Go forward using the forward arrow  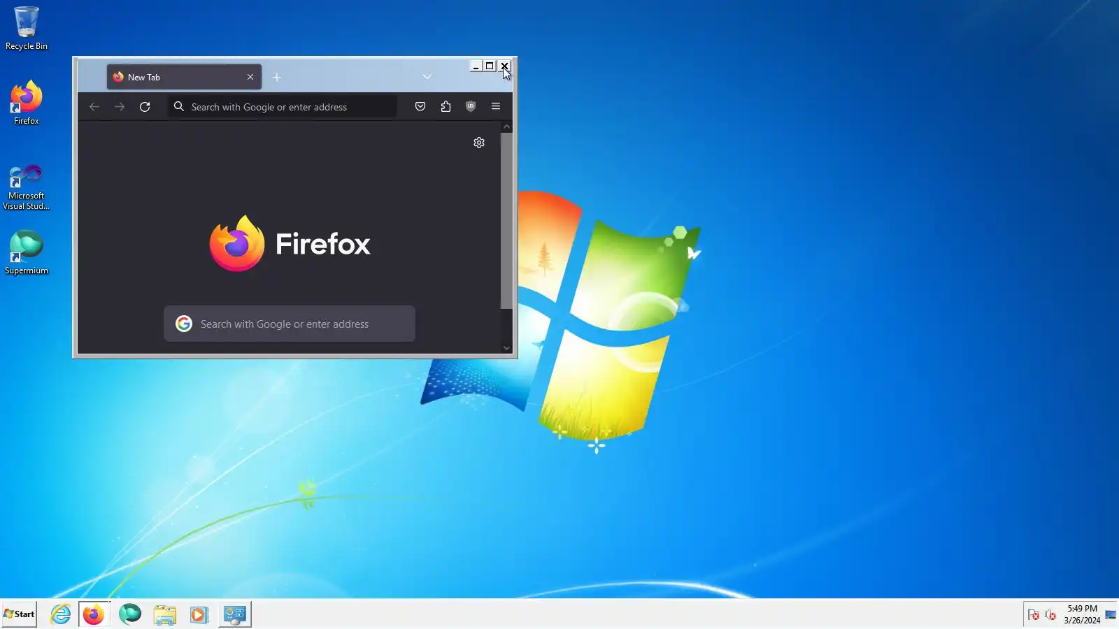120,107
